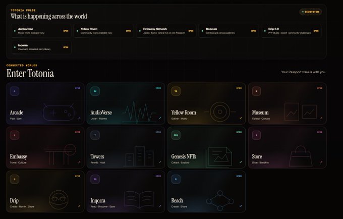Click the Reach "R" badge icon
The height and width of the screenshot is (219, 343).
[176, 179]
